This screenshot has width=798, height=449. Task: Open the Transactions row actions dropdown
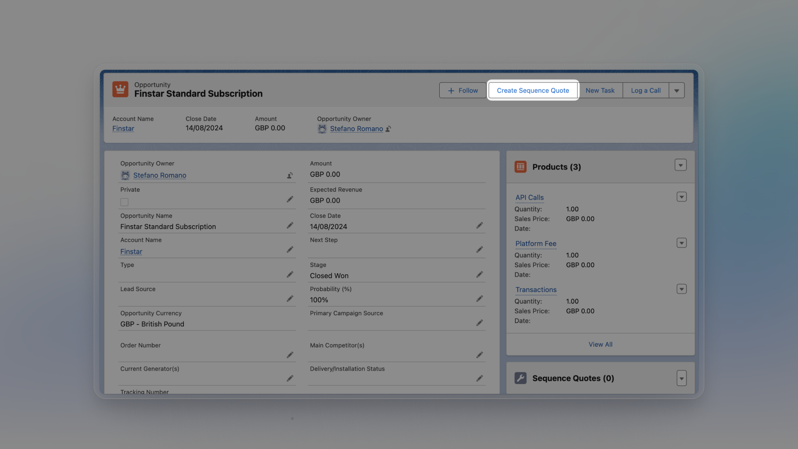tap(682, 289)
